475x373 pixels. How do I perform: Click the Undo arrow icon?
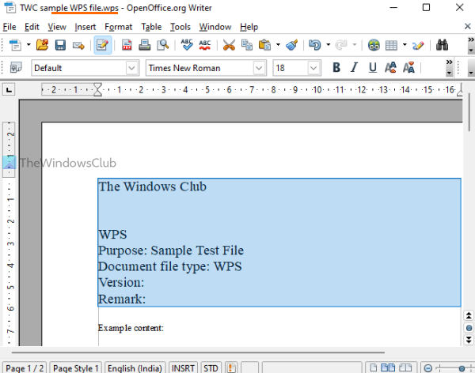pos(315,45)
